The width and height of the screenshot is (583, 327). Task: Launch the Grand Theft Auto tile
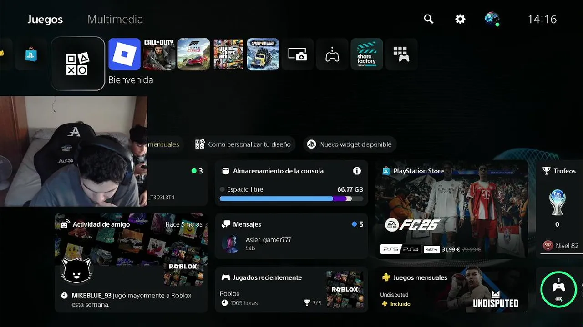point(228,54)
